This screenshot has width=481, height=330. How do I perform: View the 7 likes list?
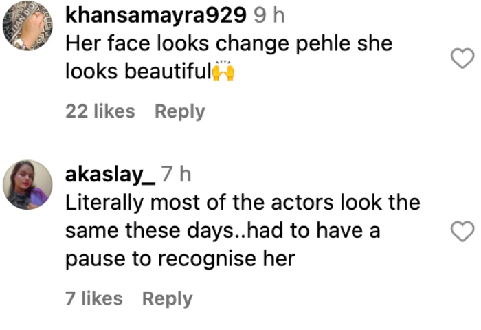(94, 298)
